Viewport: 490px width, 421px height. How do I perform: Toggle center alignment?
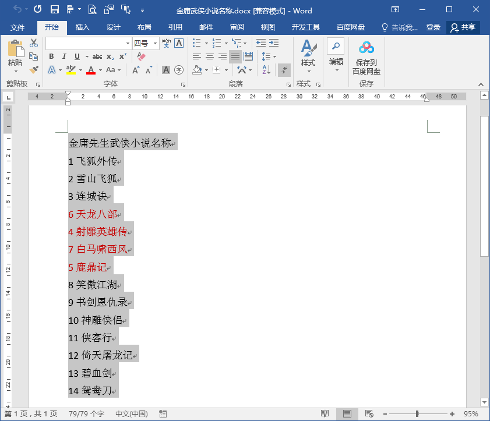tap(210, 56)
